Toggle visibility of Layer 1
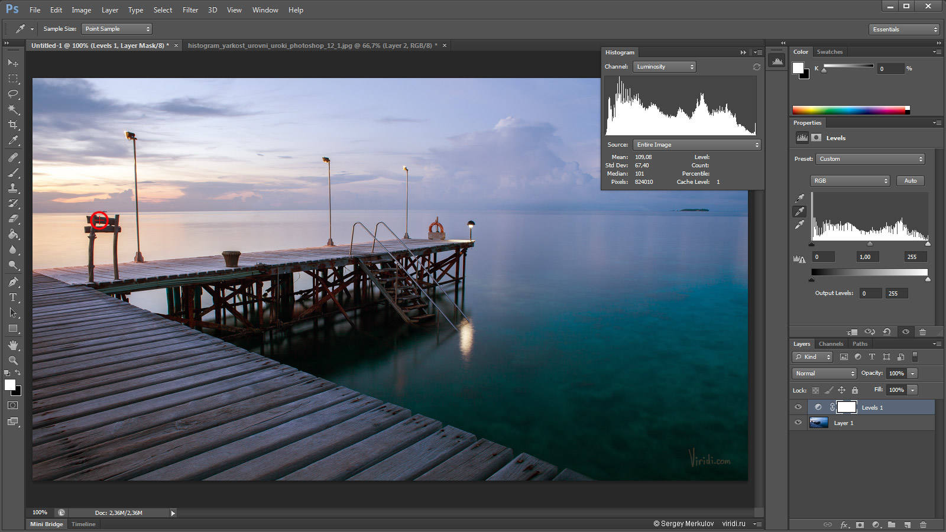 click(798, 423)
